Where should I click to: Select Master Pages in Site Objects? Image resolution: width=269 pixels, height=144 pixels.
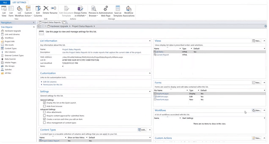click(x=11, y=62)
